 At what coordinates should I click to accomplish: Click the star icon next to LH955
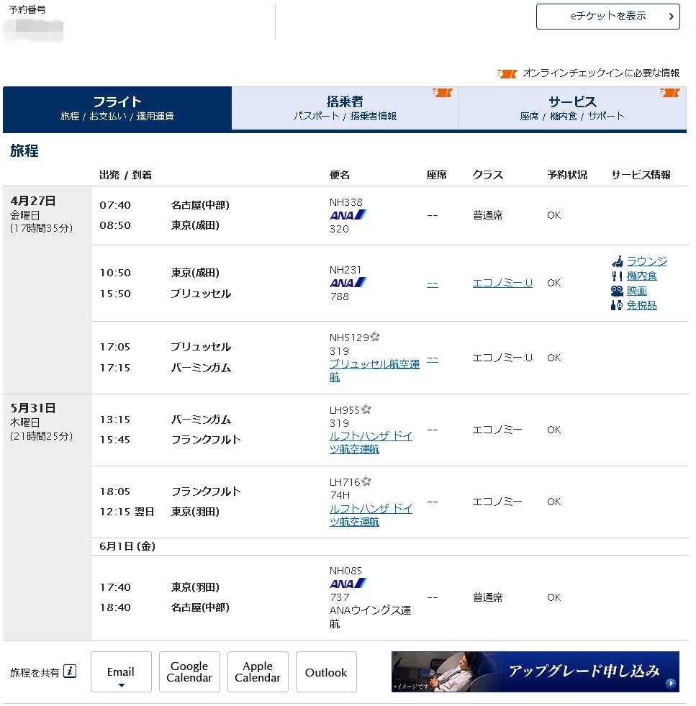coord(366,409)
